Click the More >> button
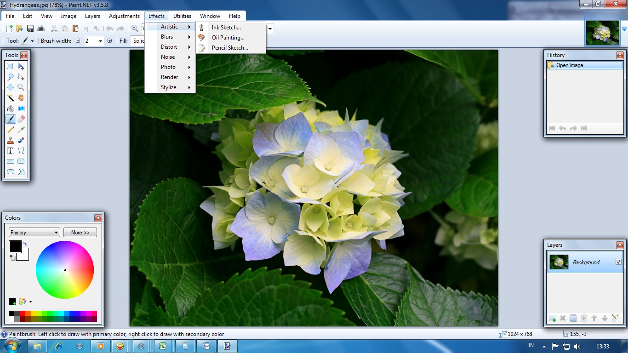 click(x=80, y=233)
